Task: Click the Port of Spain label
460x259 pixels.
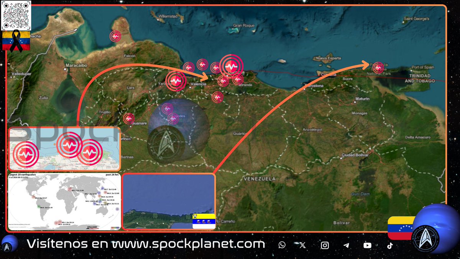Action: pos(422,68)
